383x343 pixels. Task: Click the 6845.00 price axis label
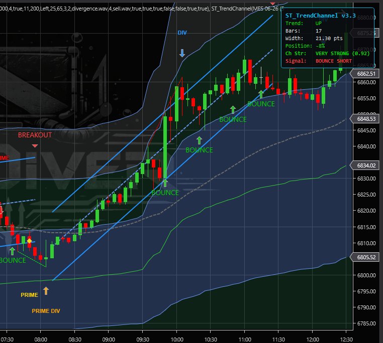[x=366, y=130]
